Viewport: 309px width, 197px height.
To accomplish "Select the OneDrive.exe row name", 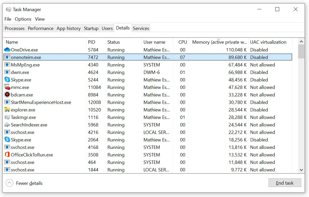I will coord(24,50).
